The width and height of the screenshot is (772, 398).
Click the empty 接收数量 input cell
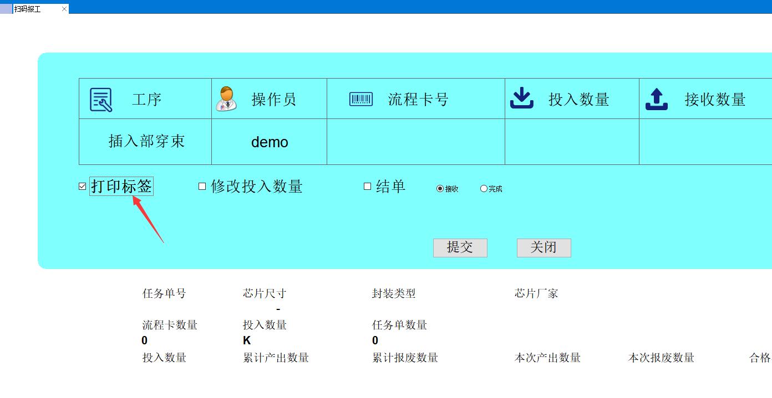(705, 142)
